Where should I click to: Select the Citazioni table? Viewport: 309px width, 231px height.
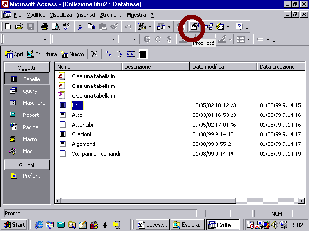81,134
